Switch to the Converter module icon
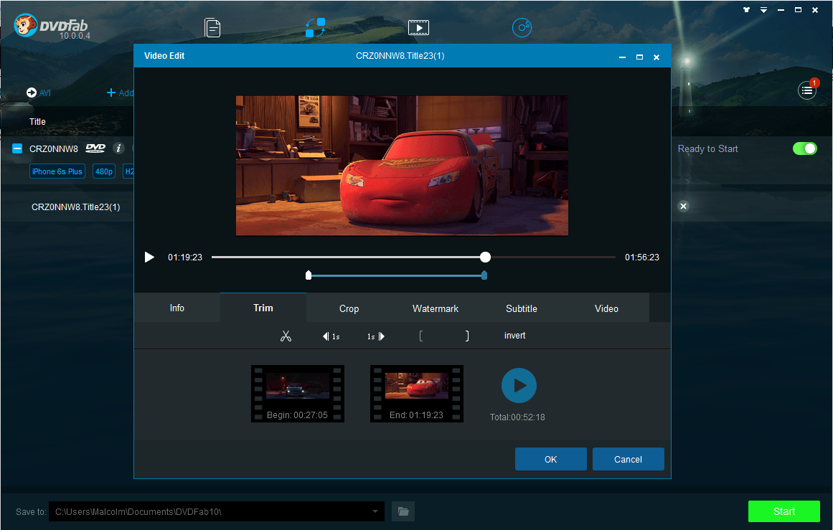The width and height of the screenshot is (833, 530). (315, 28)
